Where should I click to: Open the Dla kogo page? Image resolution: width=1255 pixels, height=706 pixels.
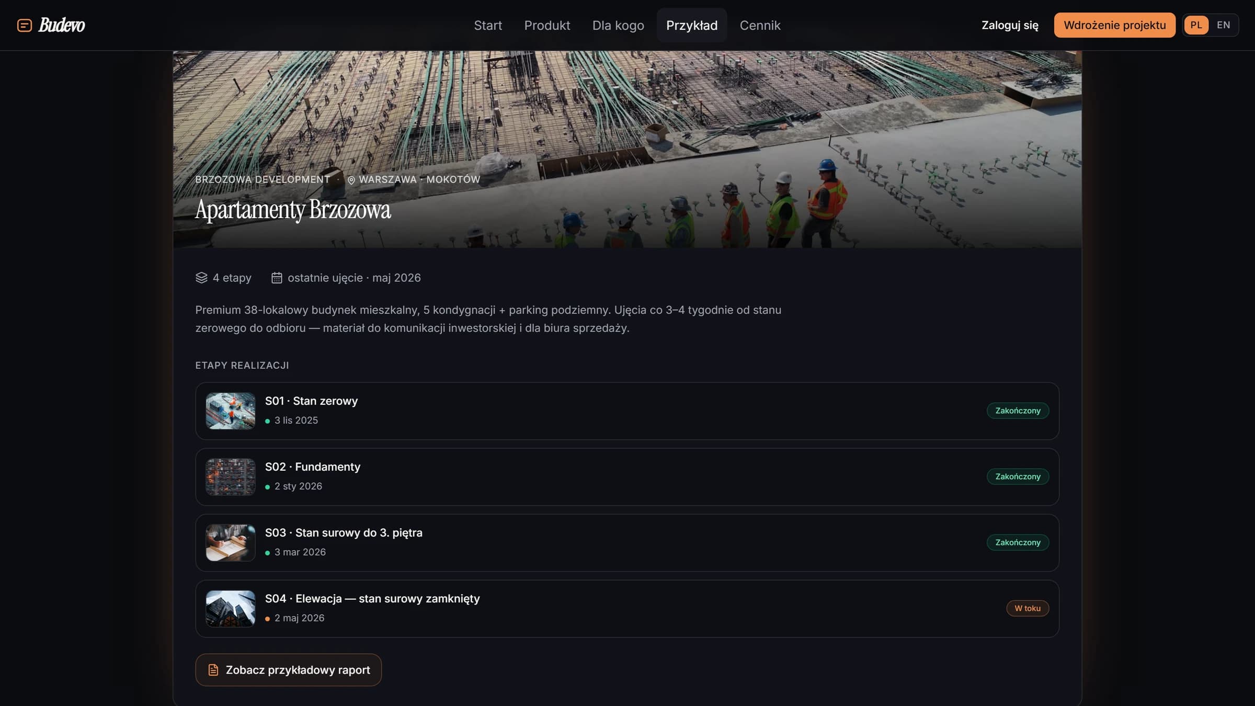tap(618, 25)
